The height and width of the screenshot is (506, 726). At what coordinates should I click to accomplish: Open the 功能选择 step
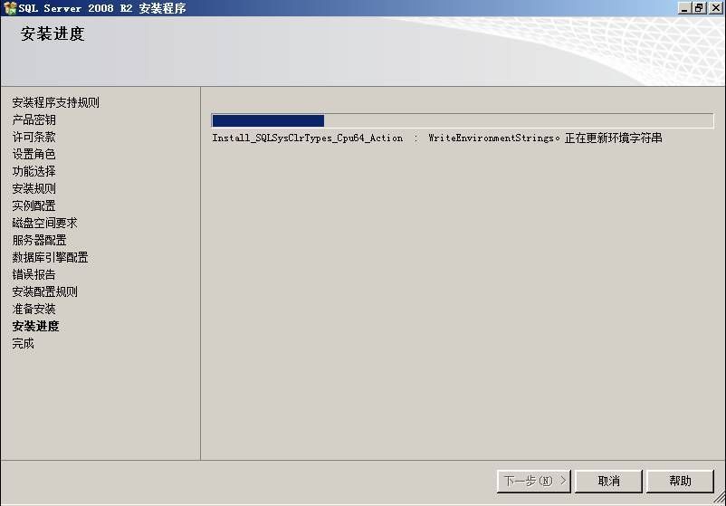tap(33, 171)
